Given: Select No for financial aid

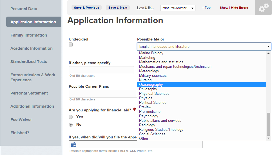Looking at the screenshot, I should click(71, 125).
